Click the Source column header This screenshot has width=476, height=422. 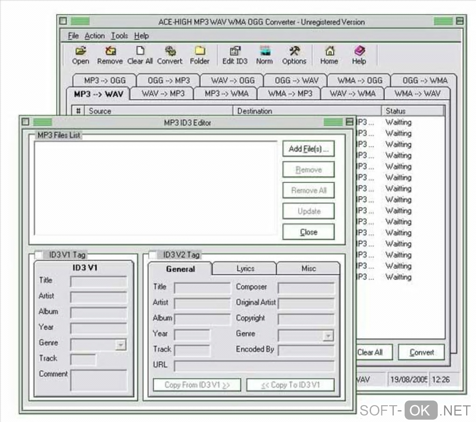(159, 111)
